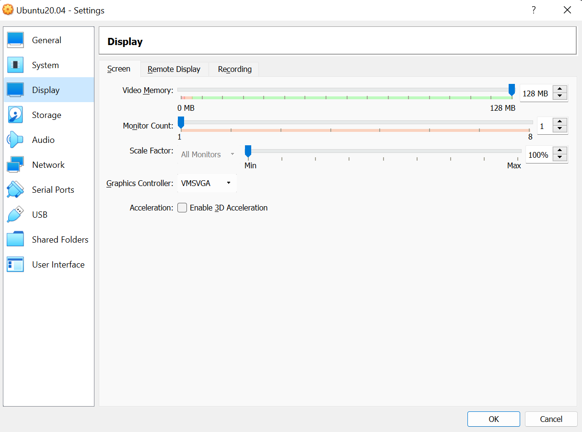The width and height of the screenshot is (582, 432).
Task: Decrease Video Memory with down arrow
Action: (x=560, y=97)
